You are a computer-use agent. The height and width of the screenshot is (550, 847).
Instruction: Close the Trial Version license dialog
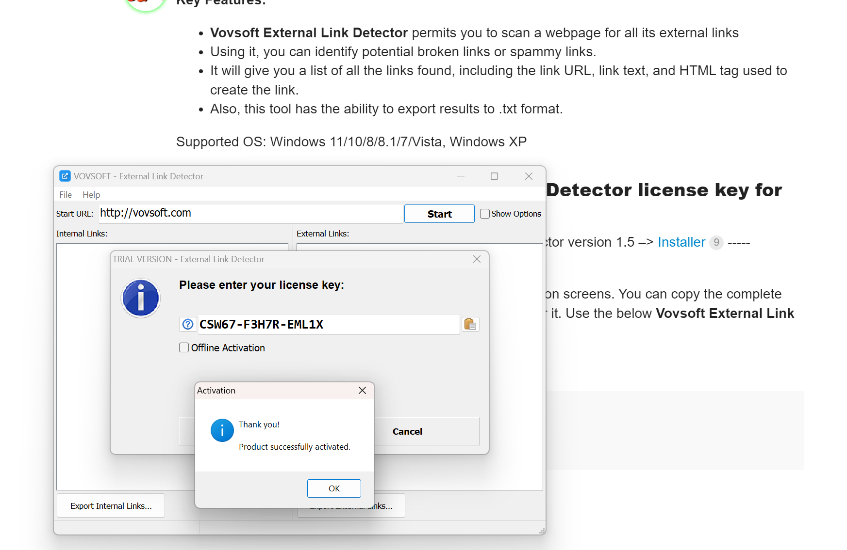pos(477,259)
